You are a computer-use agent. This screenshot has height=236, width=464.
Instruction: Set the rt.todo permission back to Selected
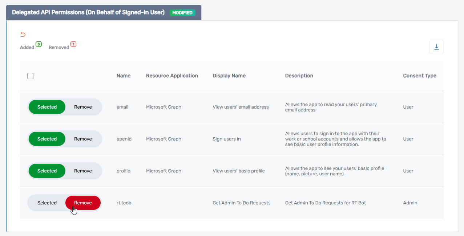(47, 203)
